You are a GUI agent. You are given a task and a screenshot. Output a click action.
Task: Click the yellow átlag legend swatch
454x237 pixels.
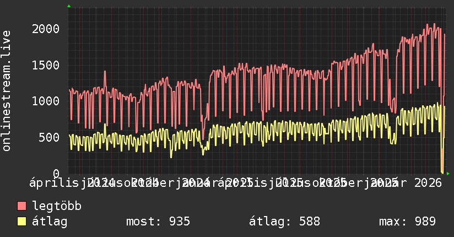(21, 222)
